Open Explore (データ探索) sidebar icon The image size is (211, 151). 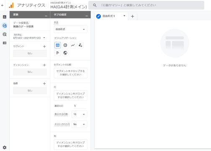click(x=5, y=26)
